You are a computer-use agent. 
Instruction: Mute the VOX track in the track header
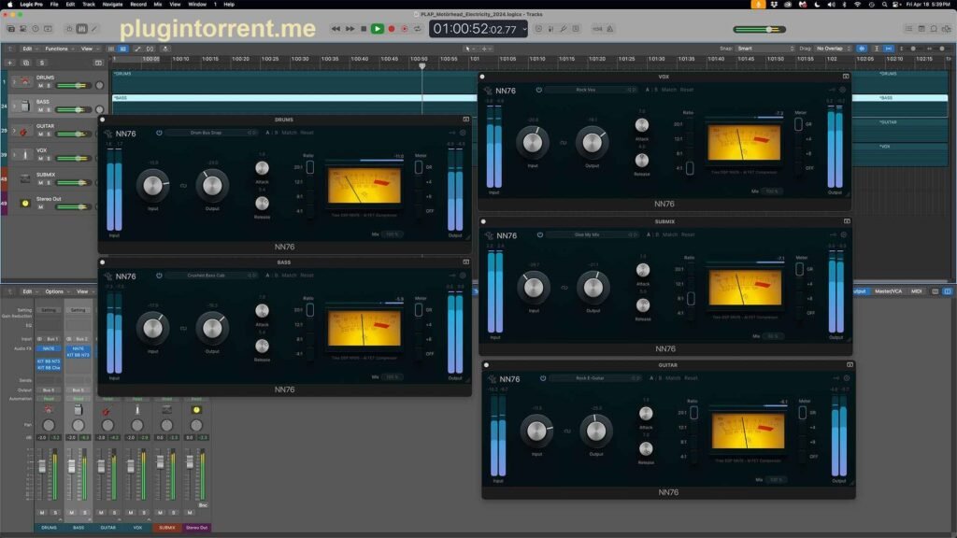pos(41,159)
